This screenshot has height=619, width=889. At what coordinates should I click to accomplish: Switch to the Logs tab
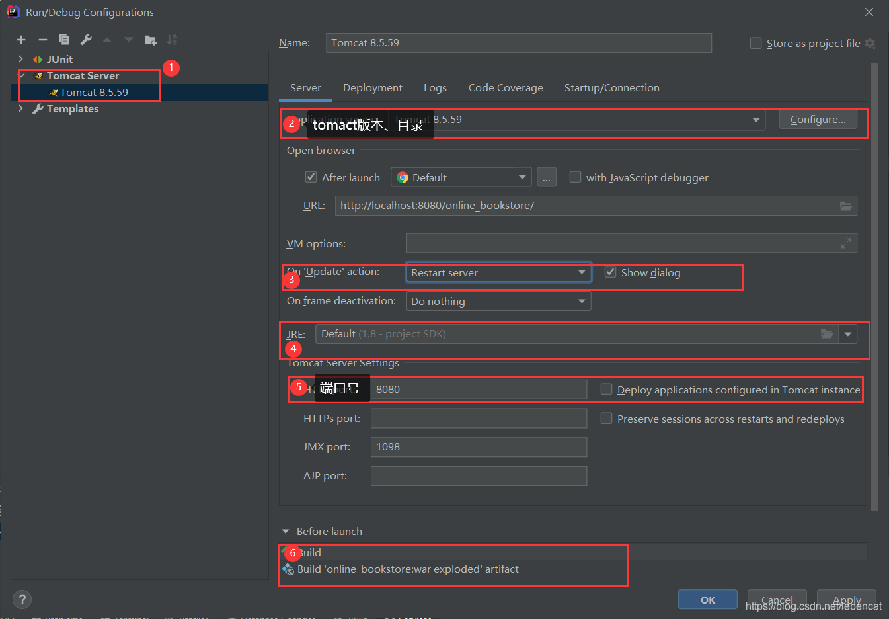tap(435, 87)
